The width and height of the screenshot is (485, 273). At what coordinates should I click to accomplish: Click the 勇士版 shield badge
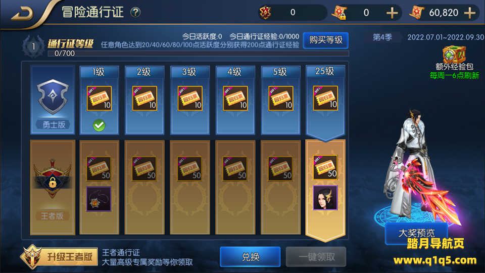53,97
